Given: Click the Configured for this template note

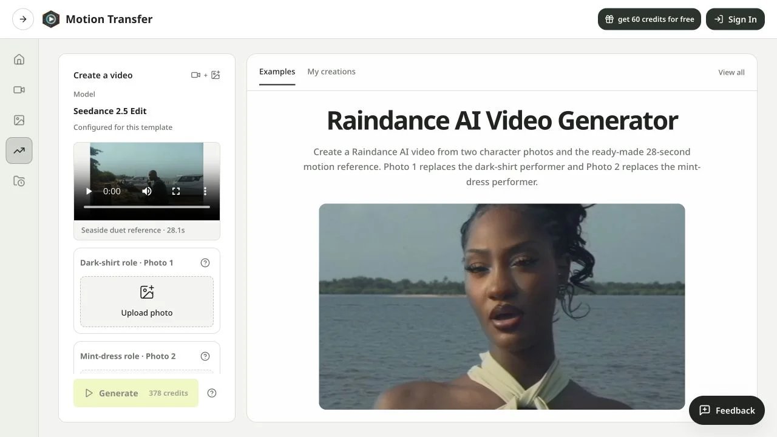Looking at the screenshot, I should [x=123, y=127].
